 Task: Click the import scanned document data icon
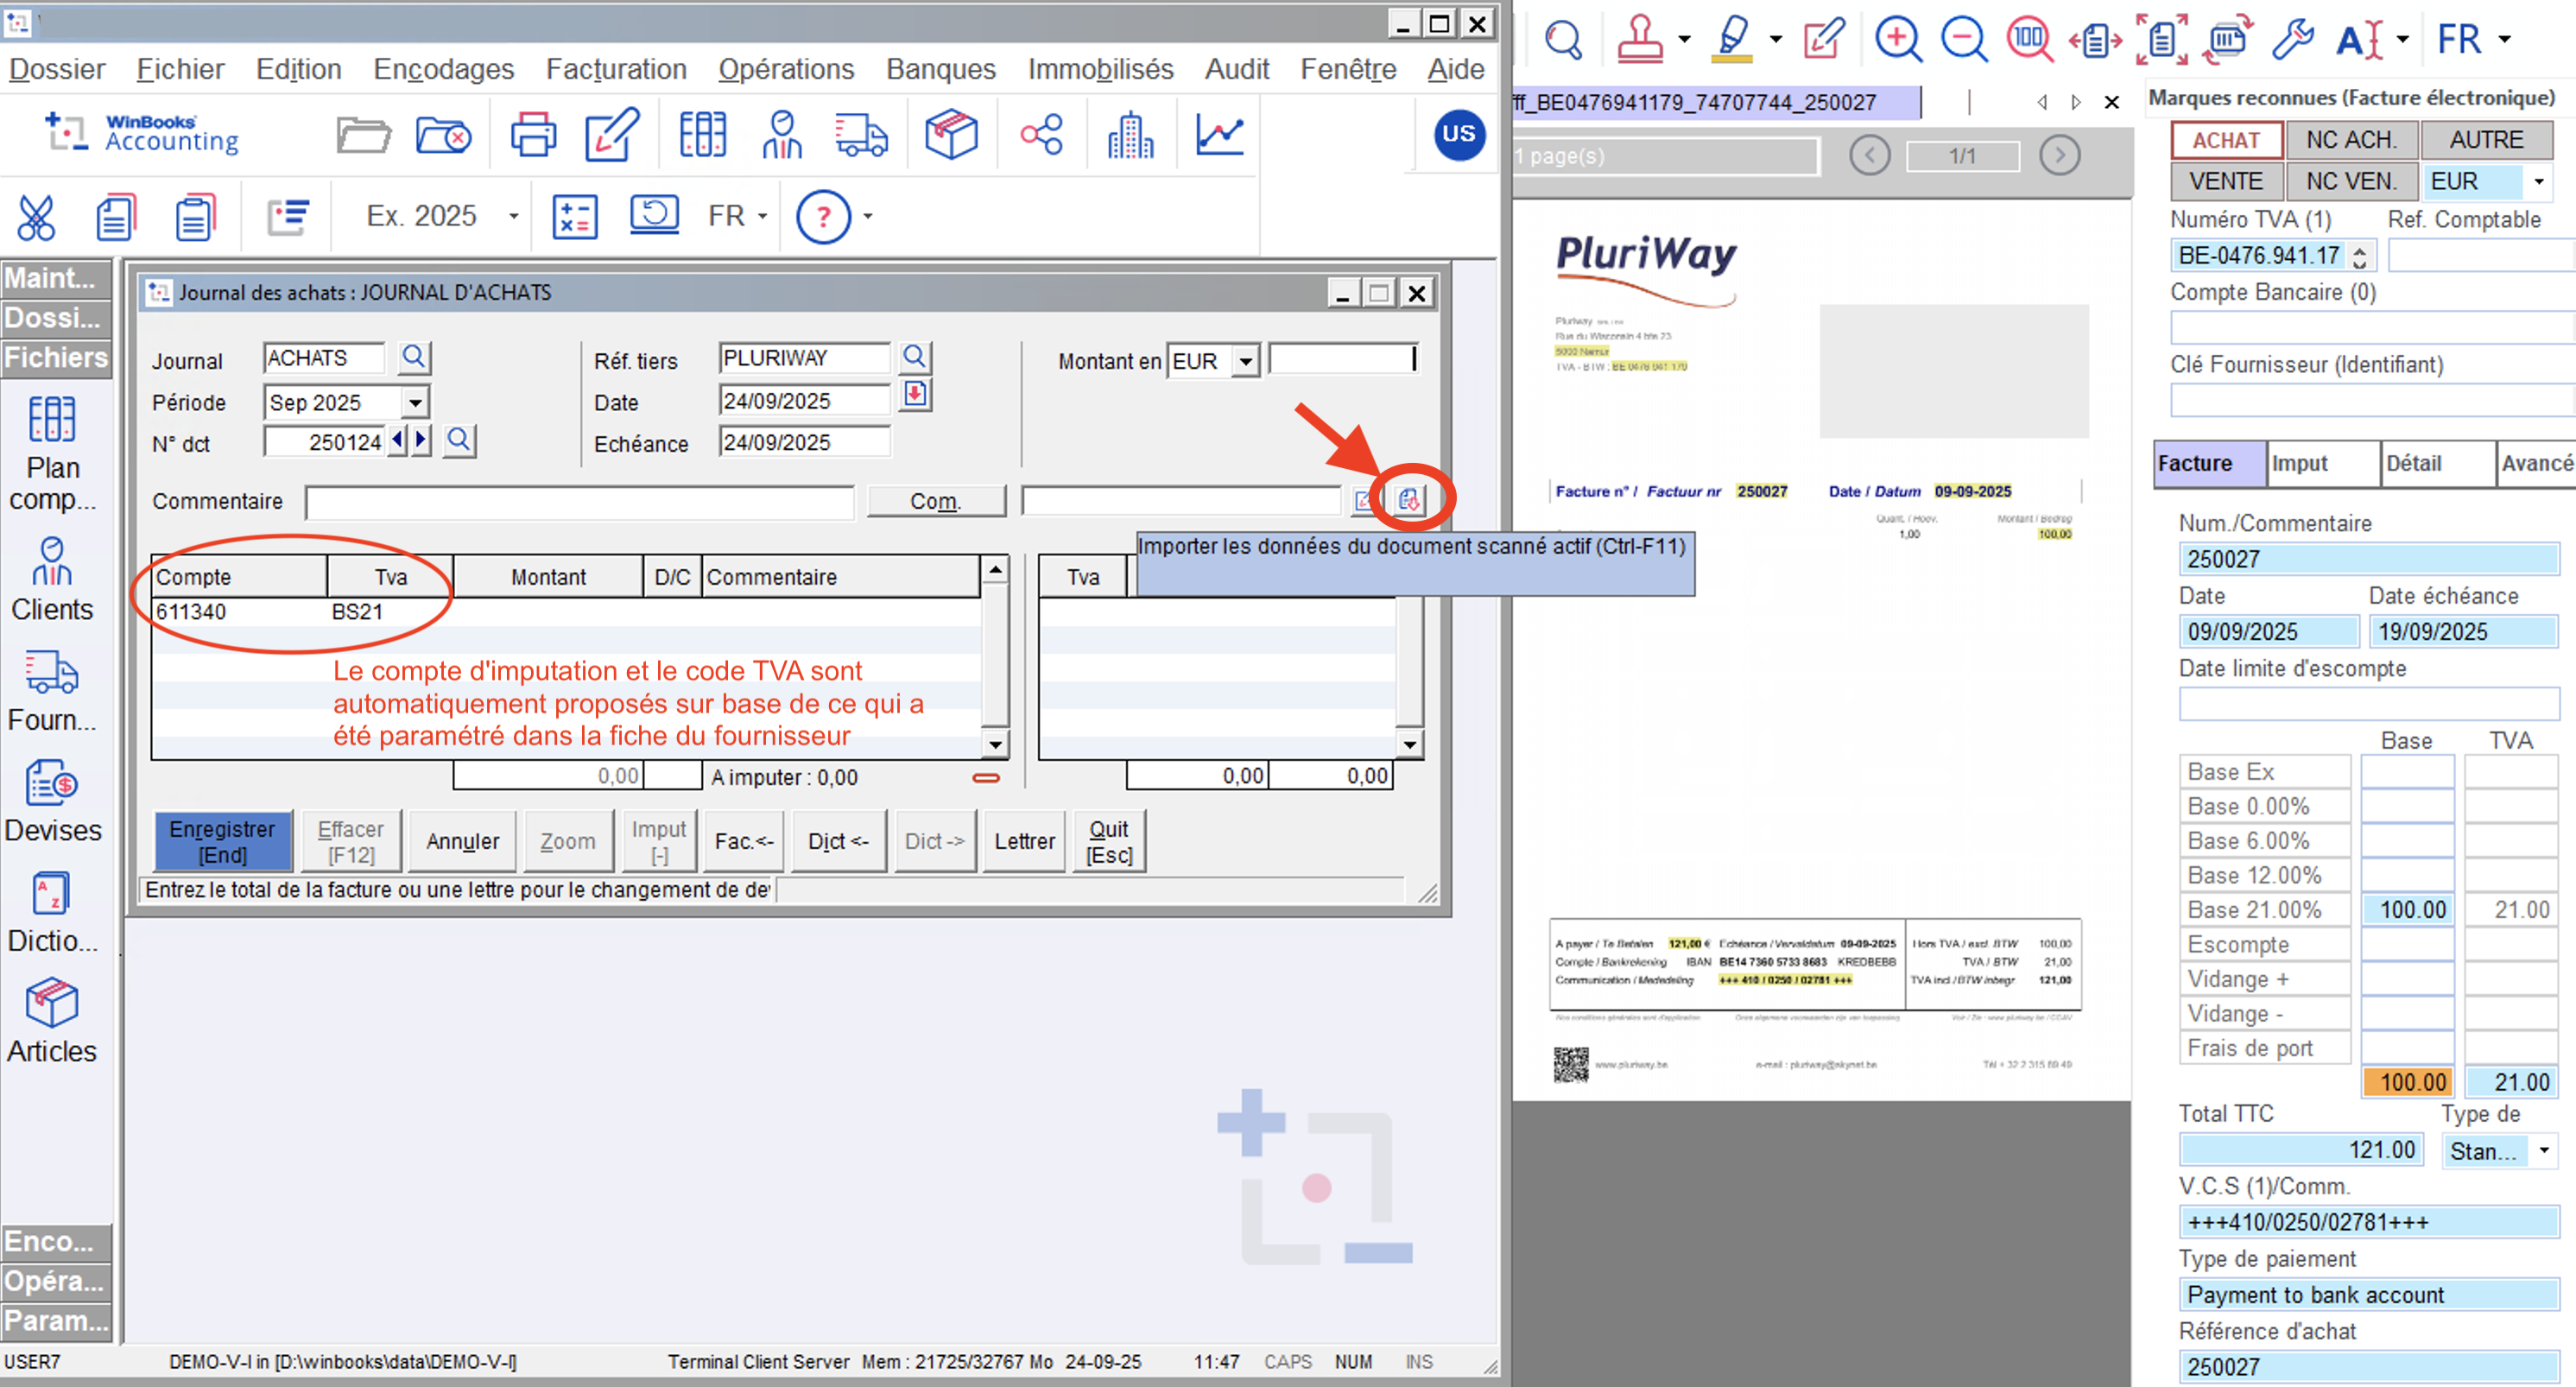tap(1409, 499)
